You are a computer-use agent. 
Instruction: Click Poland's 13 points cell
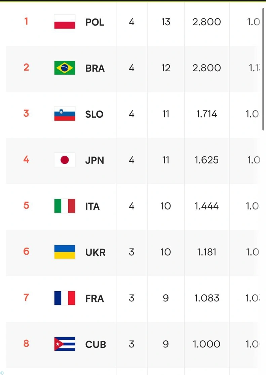[166, 22]
